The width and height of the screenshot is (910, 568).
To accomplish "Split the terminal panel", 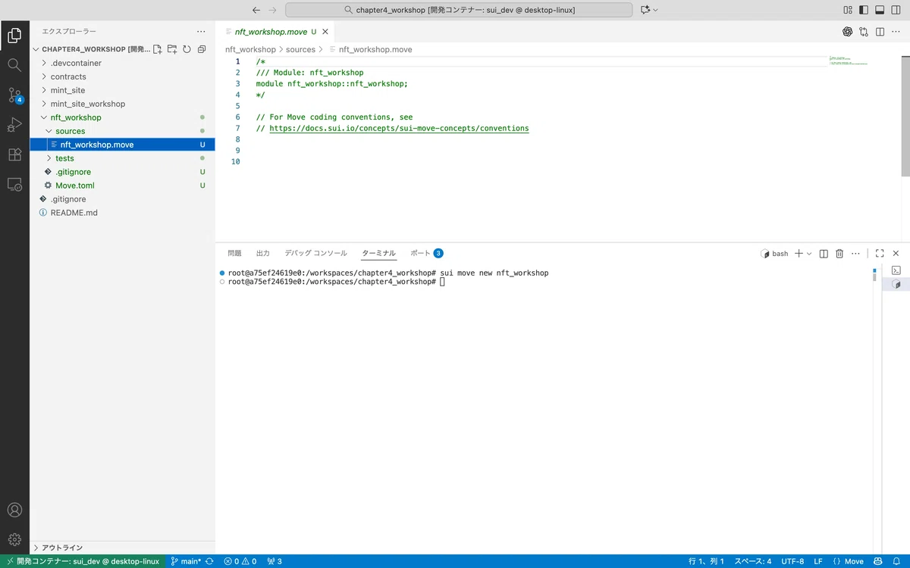I will click(x=824, y=254).
